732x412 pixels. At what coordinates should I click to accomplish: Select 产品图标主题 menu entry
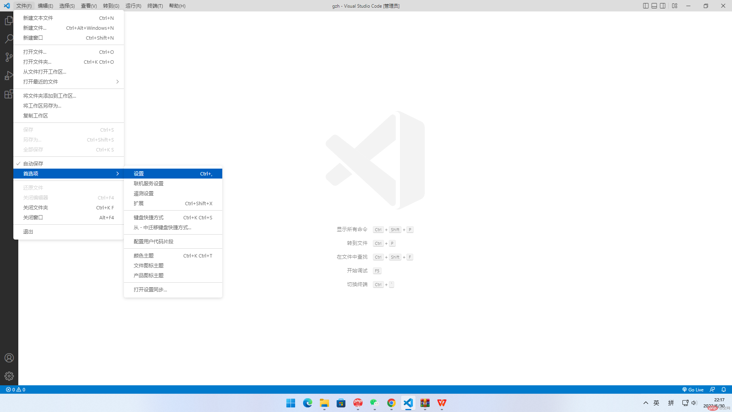click(x=173, y=275)
